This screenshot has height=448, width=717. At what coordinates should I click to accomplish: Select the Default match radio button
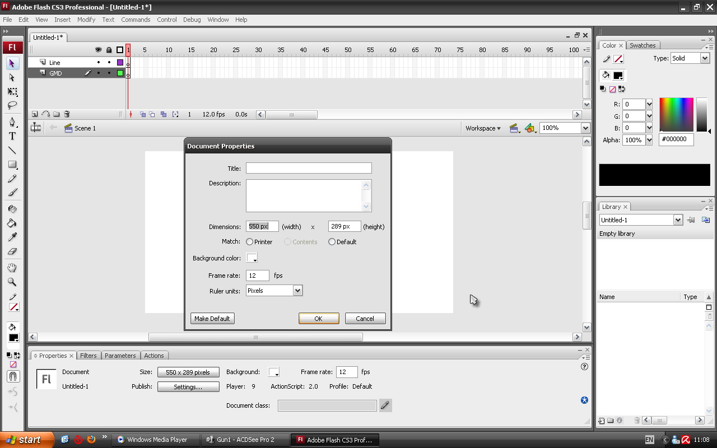(332, 242)
